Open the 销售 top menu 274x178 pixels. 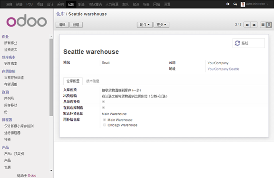coord(19,4)
